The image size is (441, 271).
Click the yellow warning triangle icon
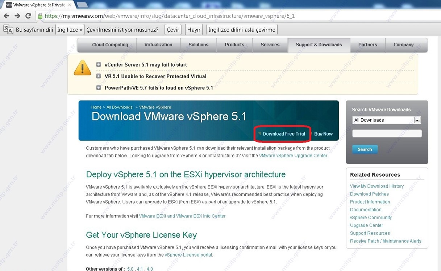coord(82,68)
